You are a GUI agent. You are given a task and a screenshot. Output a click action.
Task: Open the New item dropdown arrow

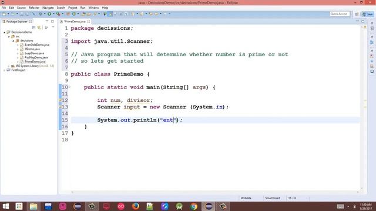pyautogui.click(x=8, y=14)
